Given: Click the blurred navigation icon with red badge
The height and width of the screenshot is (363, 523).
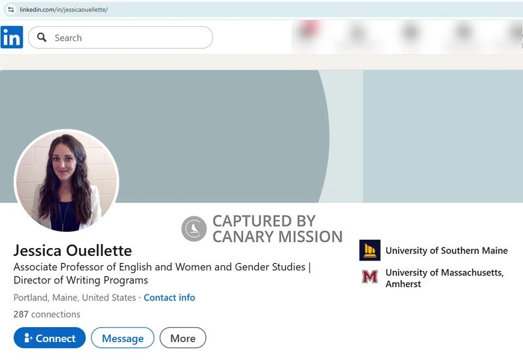Looking at the screenshot, I should click(309, 32).
